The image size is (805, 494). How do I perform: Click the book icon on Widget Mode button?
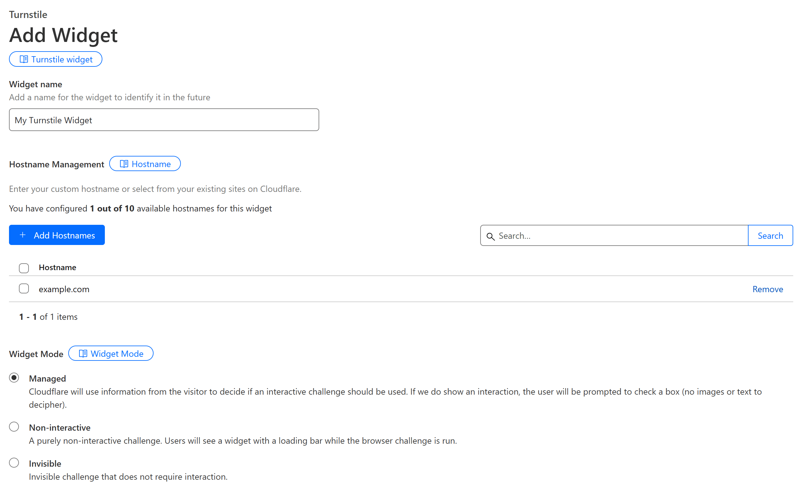click(83, 353)
